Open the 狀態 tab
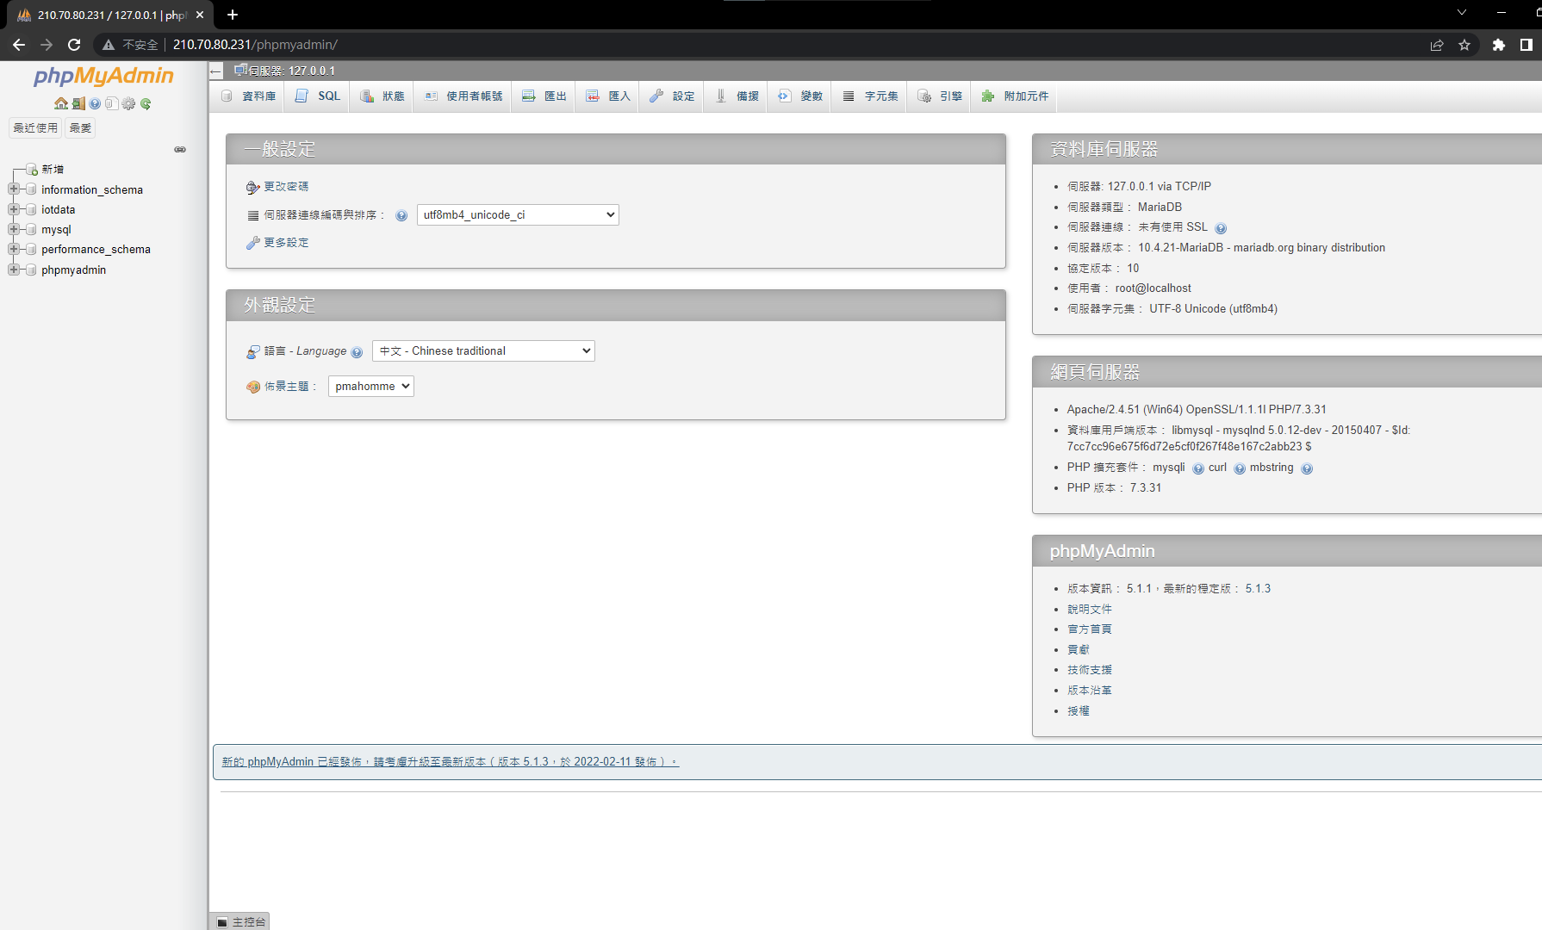 (382, 96)
